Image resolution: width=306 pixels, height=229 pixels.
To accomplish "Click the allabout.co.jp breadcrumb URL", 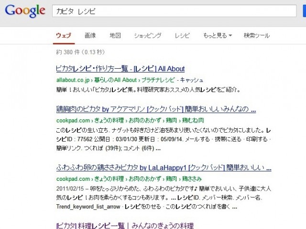I will click(116, 80).
